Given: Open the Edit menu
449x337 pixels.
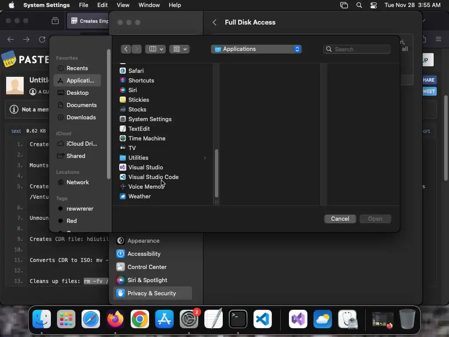Looking at the screenshot, I should pyautogui.click(x=102, y=5).
